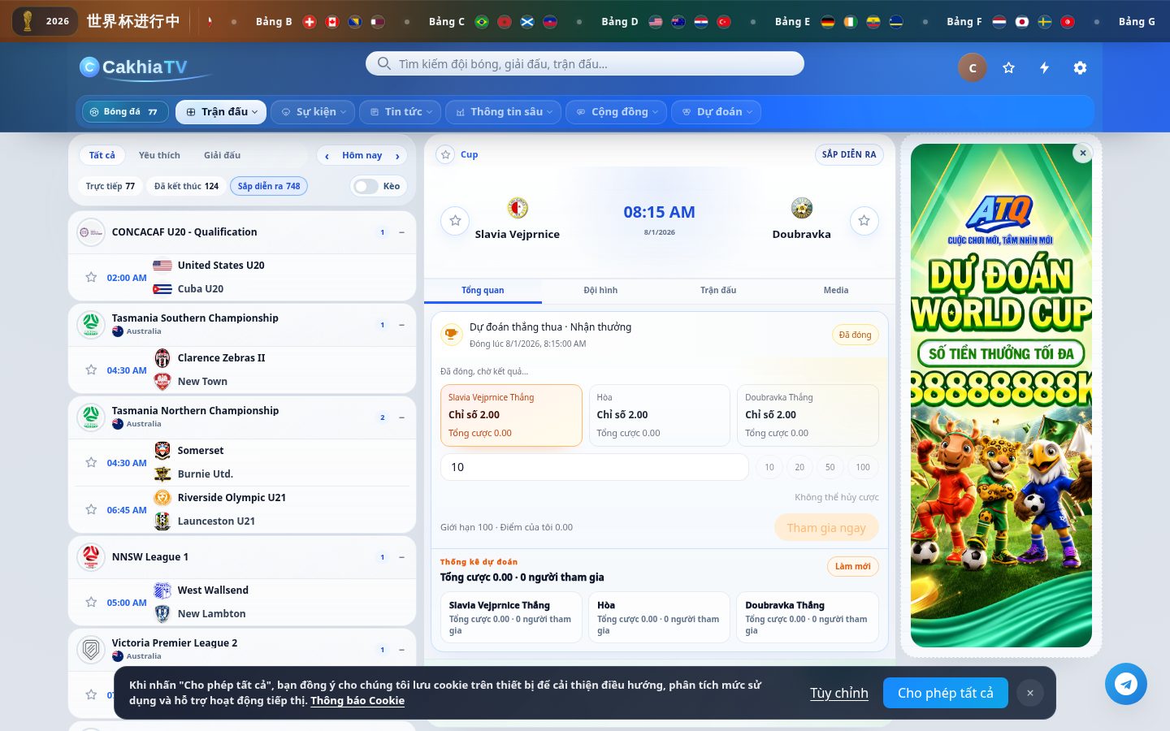Click the Slavia Vejprnice team crest
The width and height of the screenshot is (1170, 731).
[x=518, y=208]
